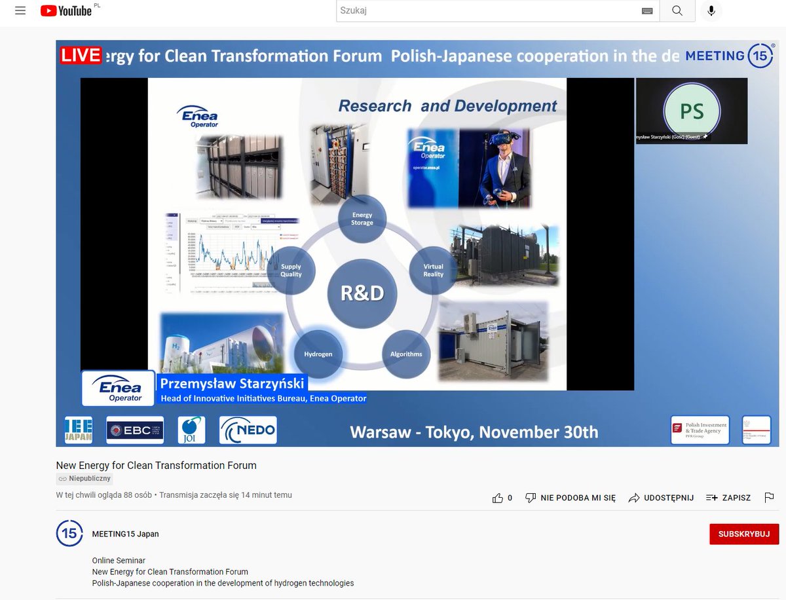
Task: Click the NEDO logo in video footer
Action: click(x=248, y=430)
